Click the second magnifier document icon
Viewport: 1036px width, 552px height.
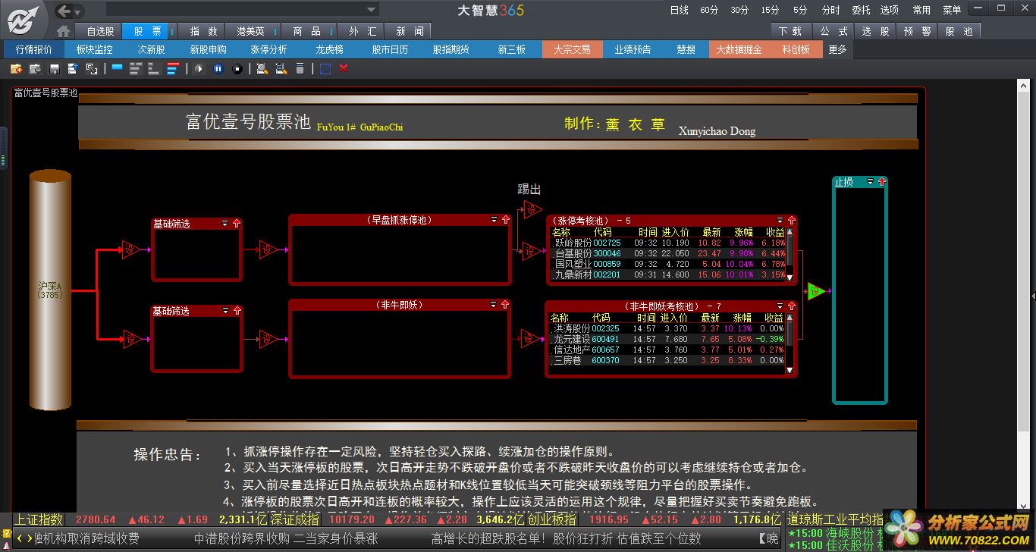point(281,69)
